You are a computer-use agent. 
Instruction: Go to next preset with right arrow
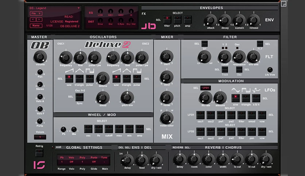pos(39,19)
